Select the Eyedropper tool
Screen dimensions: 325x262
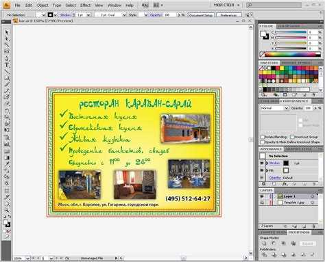[7, 164]
